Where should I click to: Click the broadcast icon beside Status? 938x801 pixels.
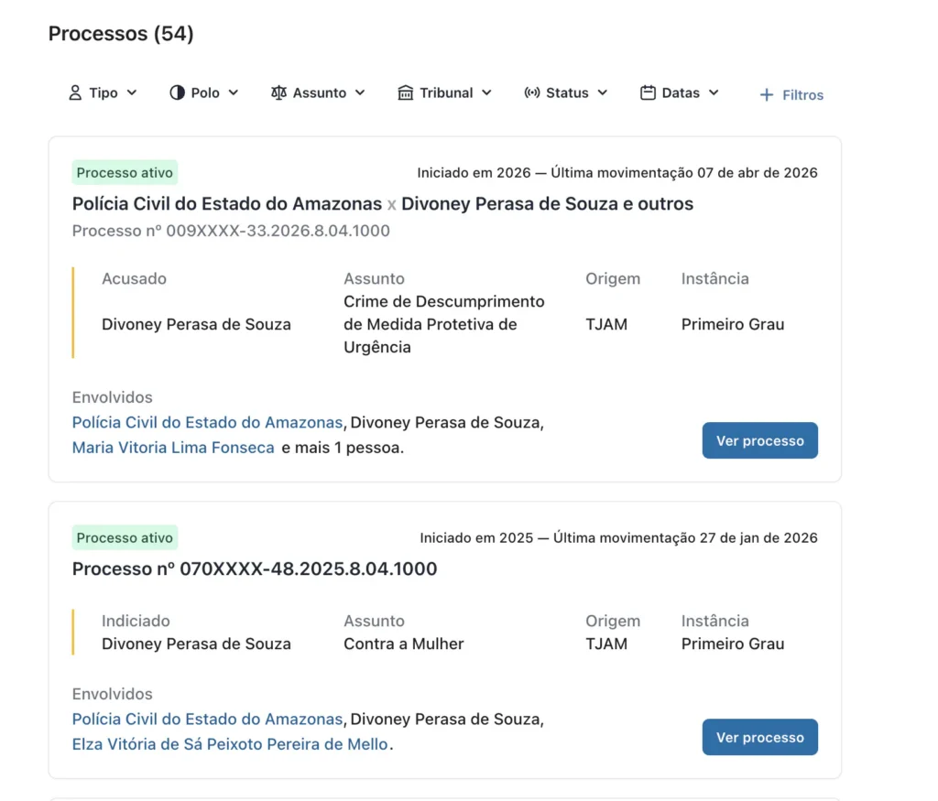[532, 92]
